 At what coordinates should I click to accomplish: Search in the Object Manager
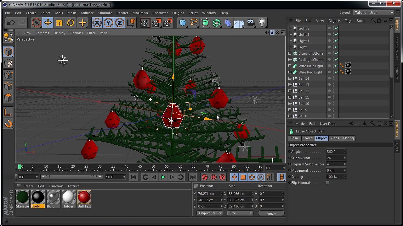373,21
